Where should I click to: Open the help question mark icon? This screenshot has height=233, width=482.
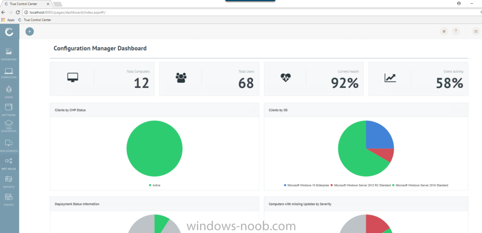point(456,32)
